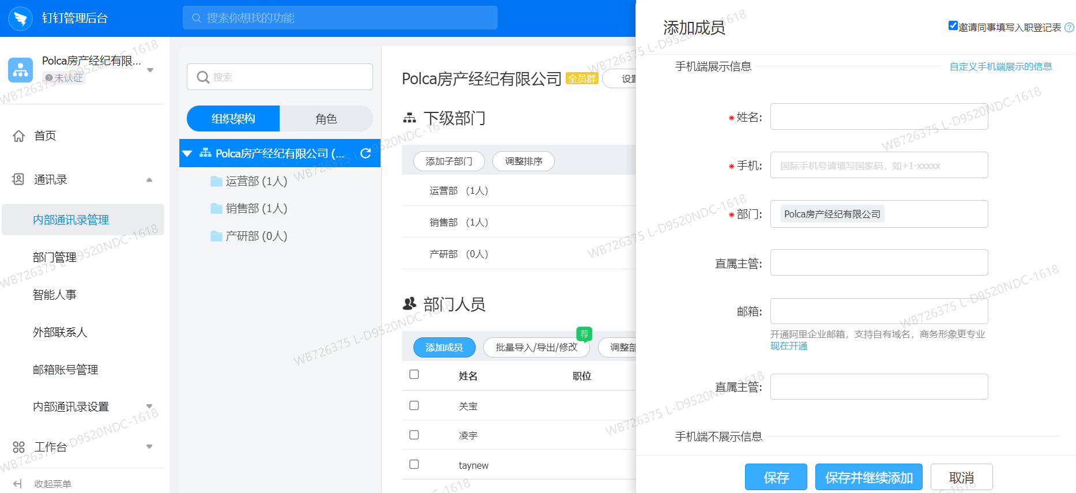
Task: Open 部门管理 in the sidebar
Action: coord(55,257)
